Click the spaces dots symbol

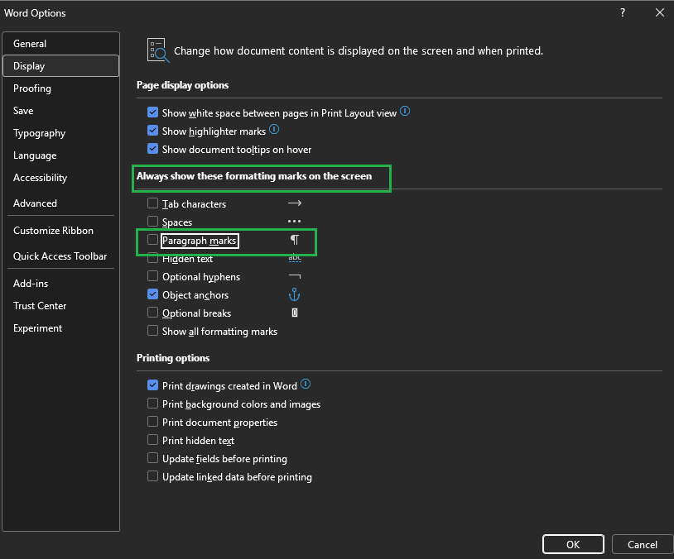click(x=295, y=222)
